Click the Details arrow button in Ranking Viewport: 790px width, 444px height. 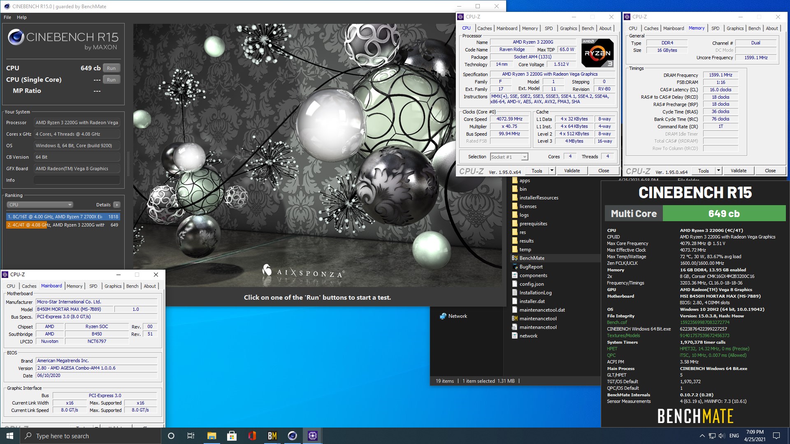coord(117,205)
